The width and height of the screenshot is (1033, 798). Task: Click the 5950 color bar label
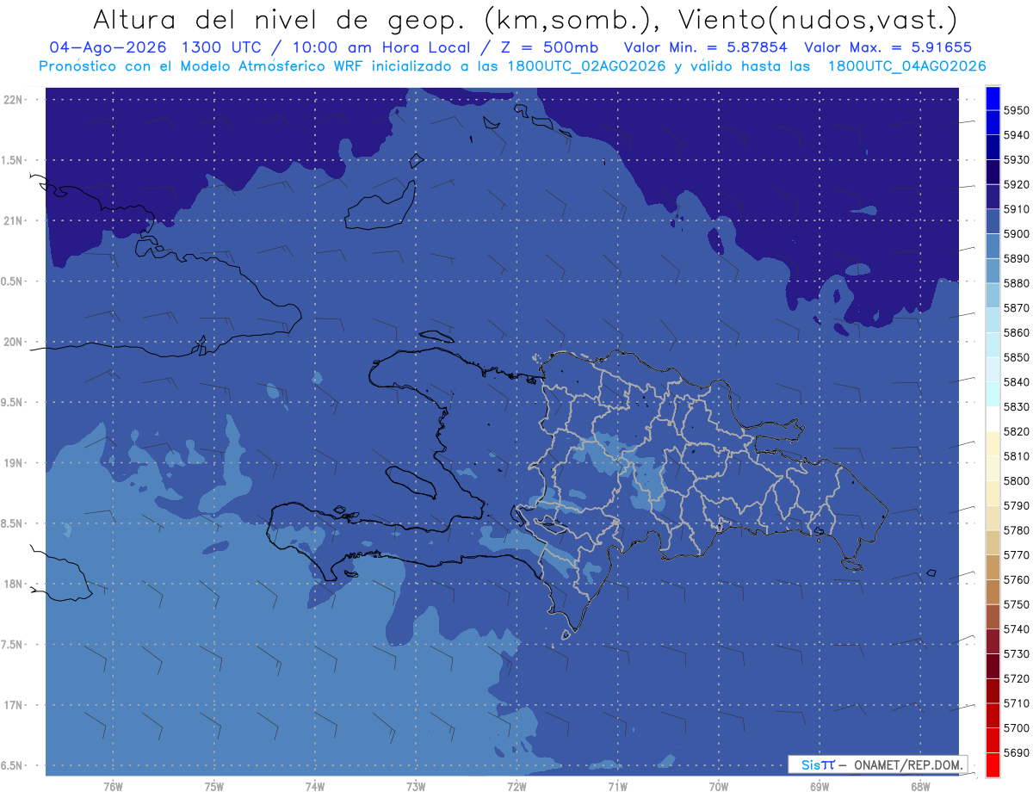pyautogui.click(x=1016, y=110)
